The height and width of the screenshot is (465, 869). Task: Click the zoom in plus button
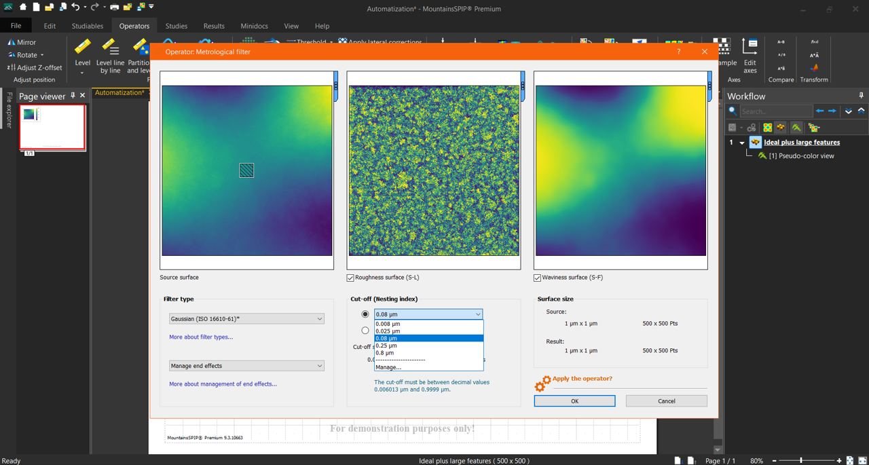(839, 461)
